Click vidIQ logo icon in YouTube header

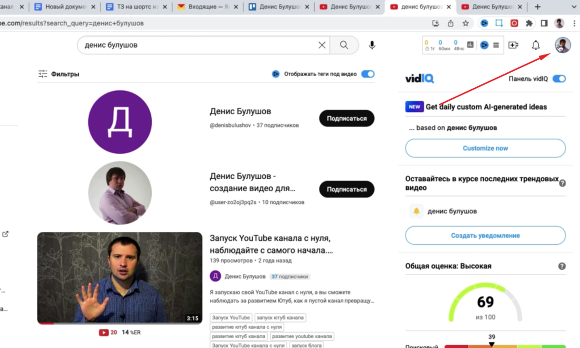tap(484, 45)
